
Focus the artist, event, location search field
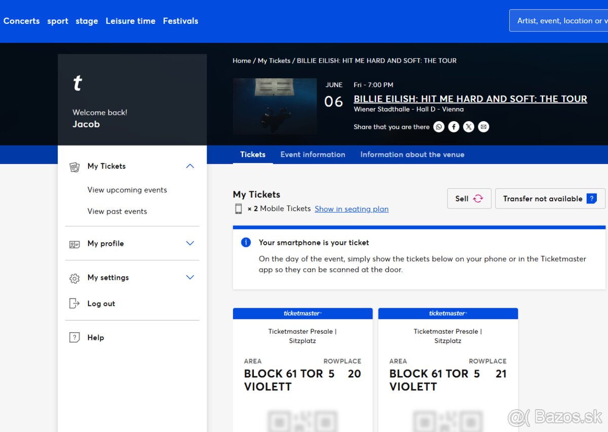(x=558, y=21)
